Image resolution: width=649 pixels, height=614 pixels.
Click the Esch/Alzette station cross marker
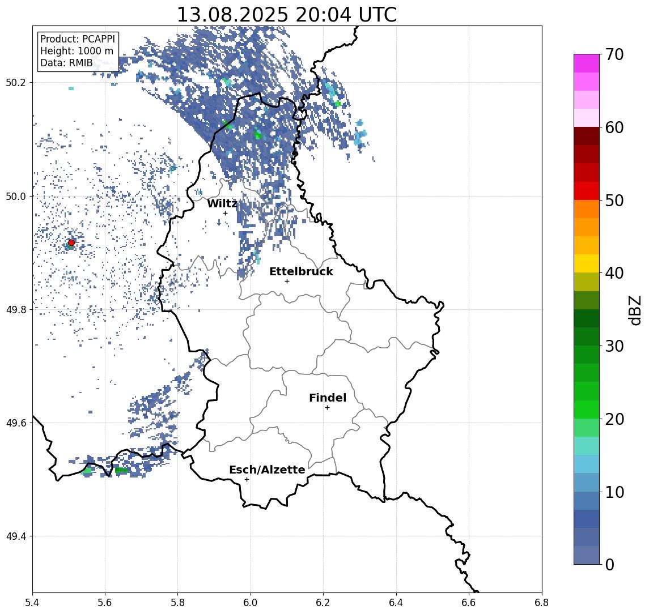(247, 480)
